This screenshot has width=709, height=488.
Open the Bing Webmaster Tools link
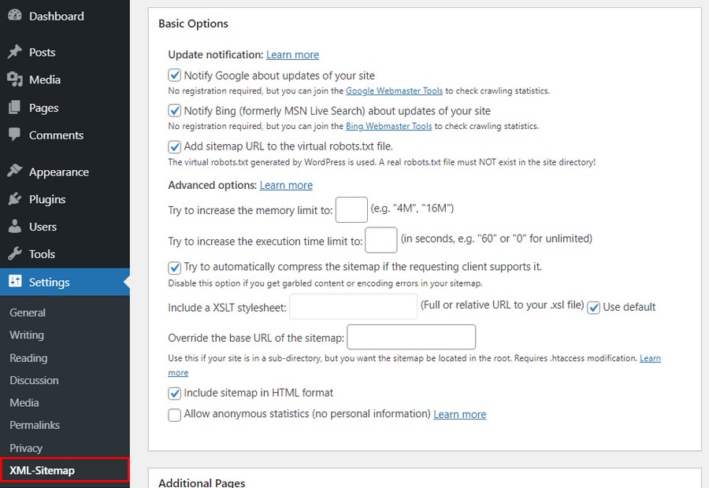point(389,126)
